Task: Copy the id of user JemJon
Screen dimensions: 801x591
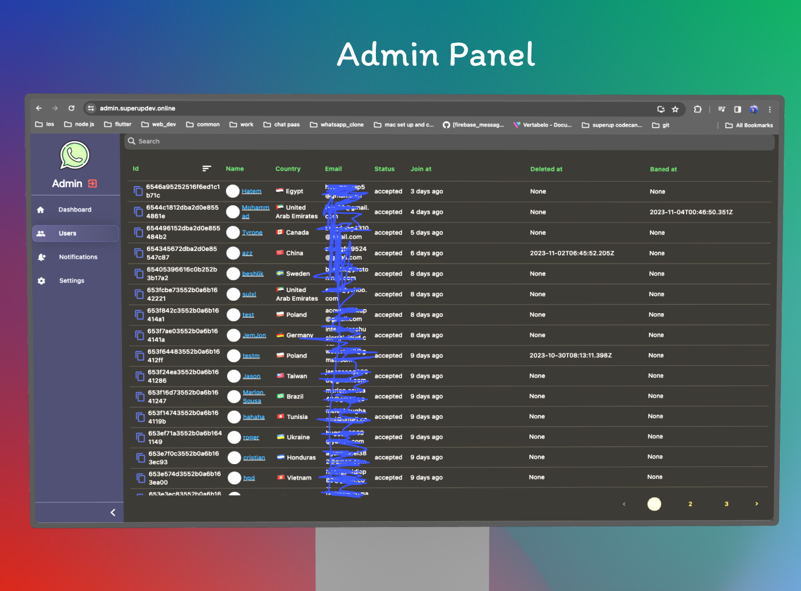Action: pos(140,335)
